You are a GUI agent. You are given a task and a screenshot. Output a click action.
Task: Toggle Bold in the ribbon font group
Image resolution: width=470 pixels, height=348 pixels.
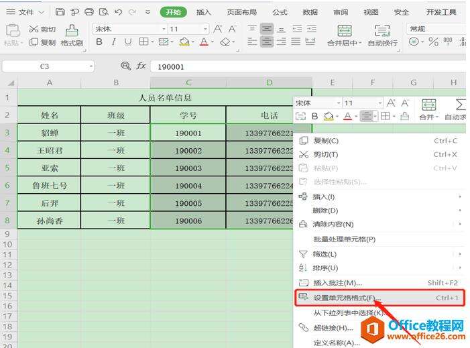pos(99,42)
